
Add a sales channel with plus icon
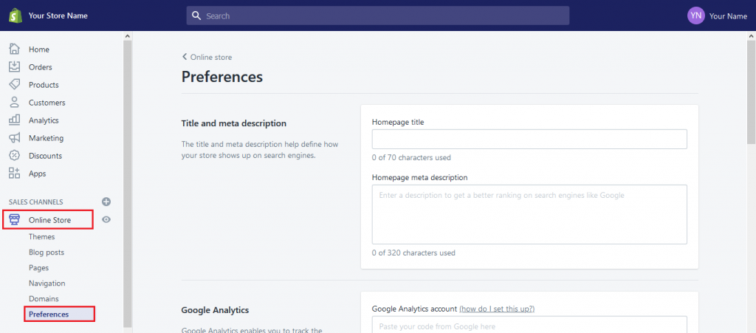point(106,202)
